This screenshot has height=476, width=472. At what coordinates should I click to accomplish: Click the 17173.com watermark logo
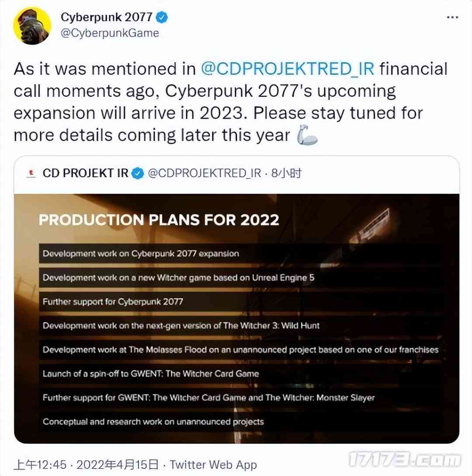click(x=404, y=460)
